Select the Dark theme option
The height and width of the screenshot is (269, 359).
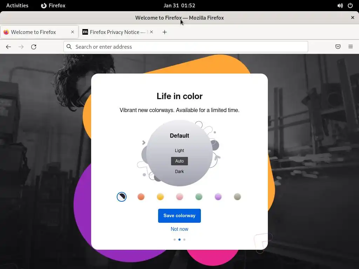pyautogui.click(x=179, y=172)
